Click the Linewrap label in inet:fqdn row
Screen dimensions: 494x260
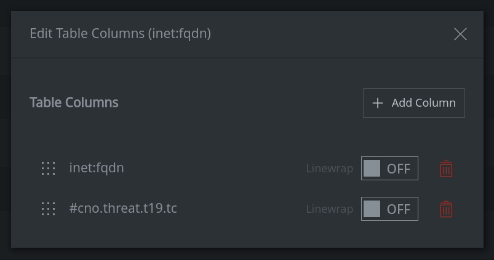[330, 169]
